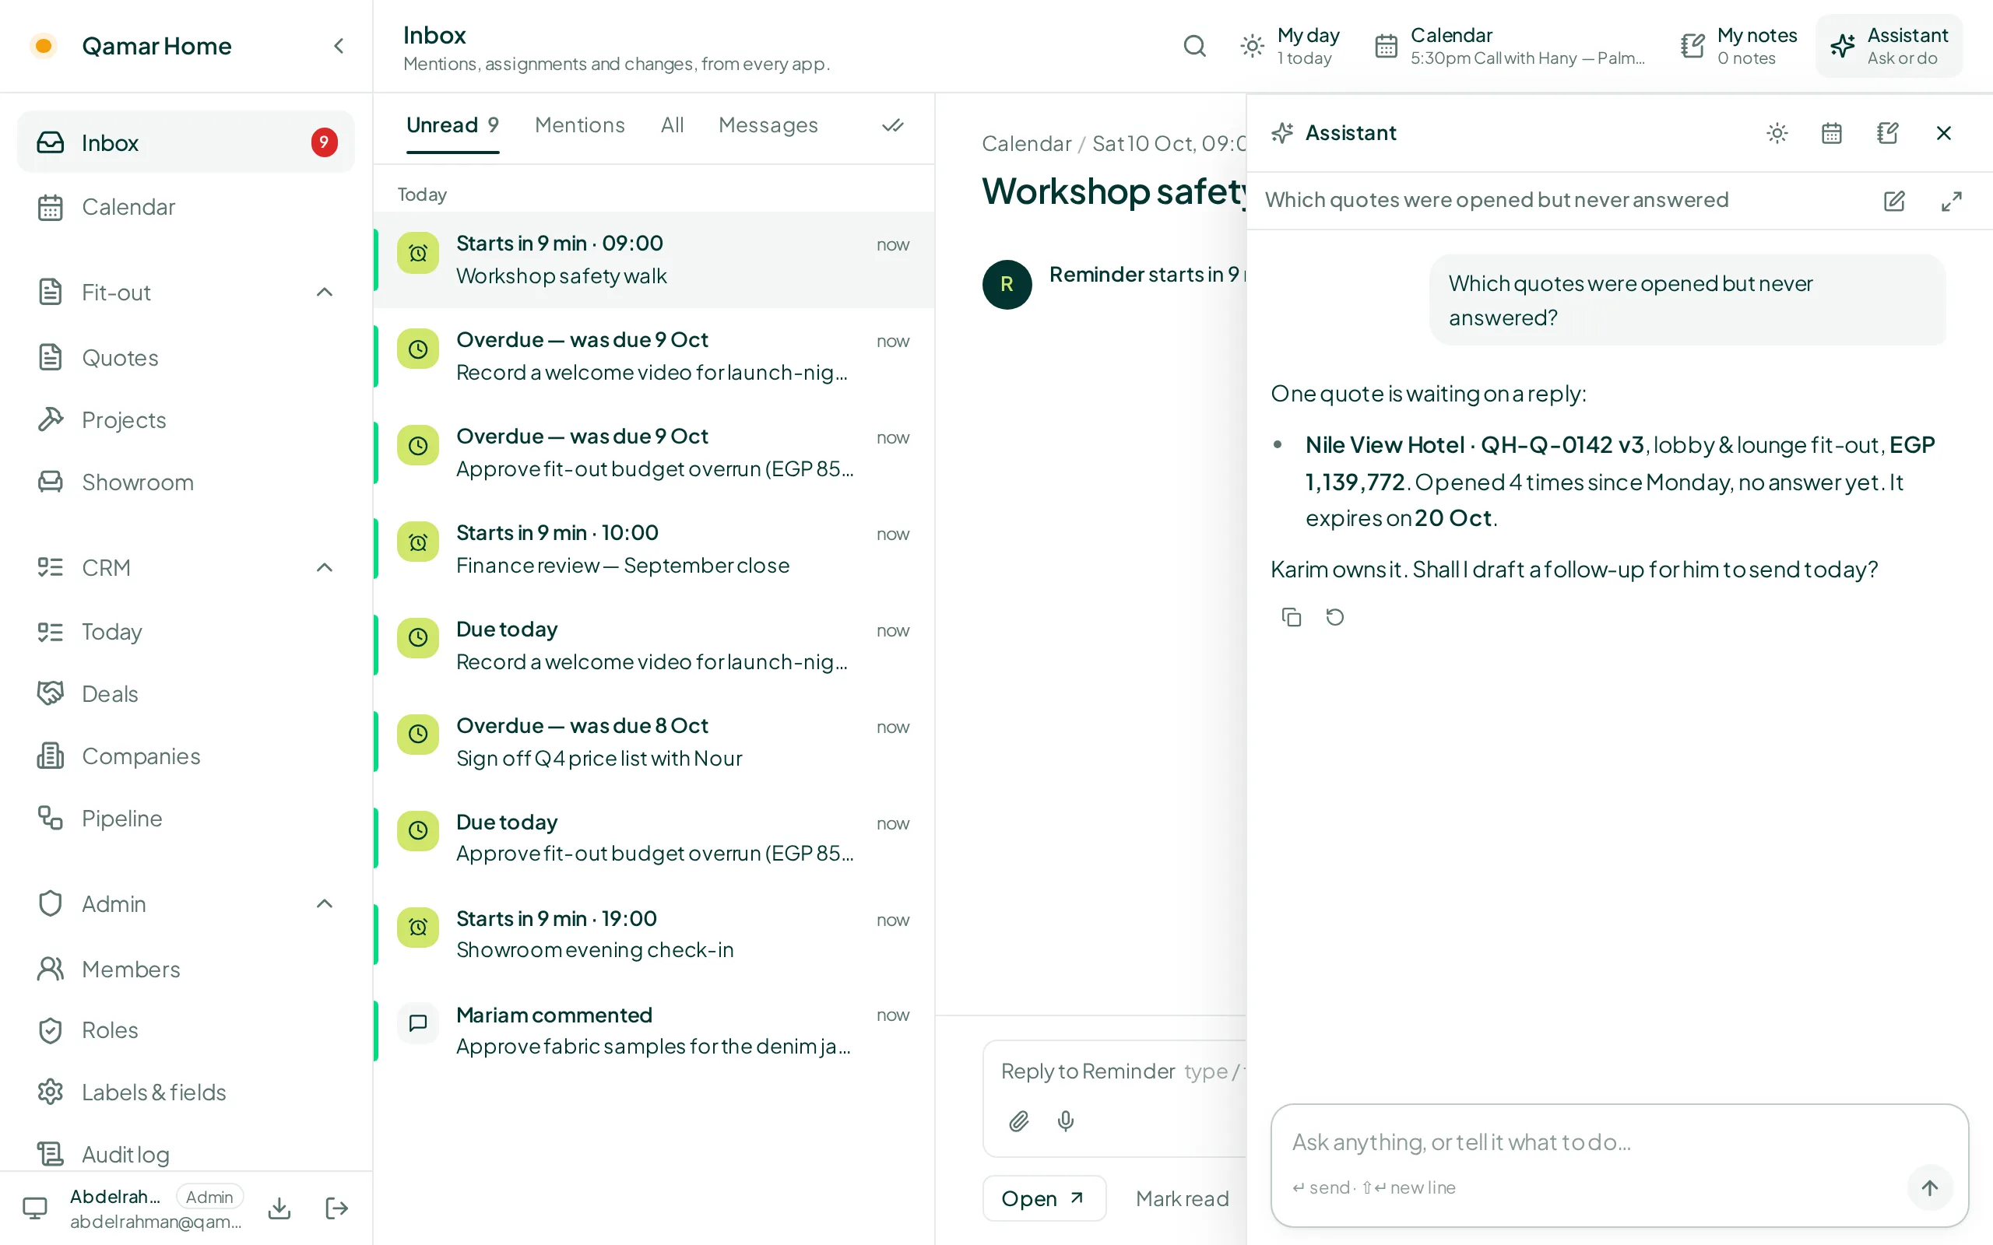Image resolution: width=1993 pixels, height=1245 pixels.
Task: Open the search magnifier in header
Action: 1194,46
